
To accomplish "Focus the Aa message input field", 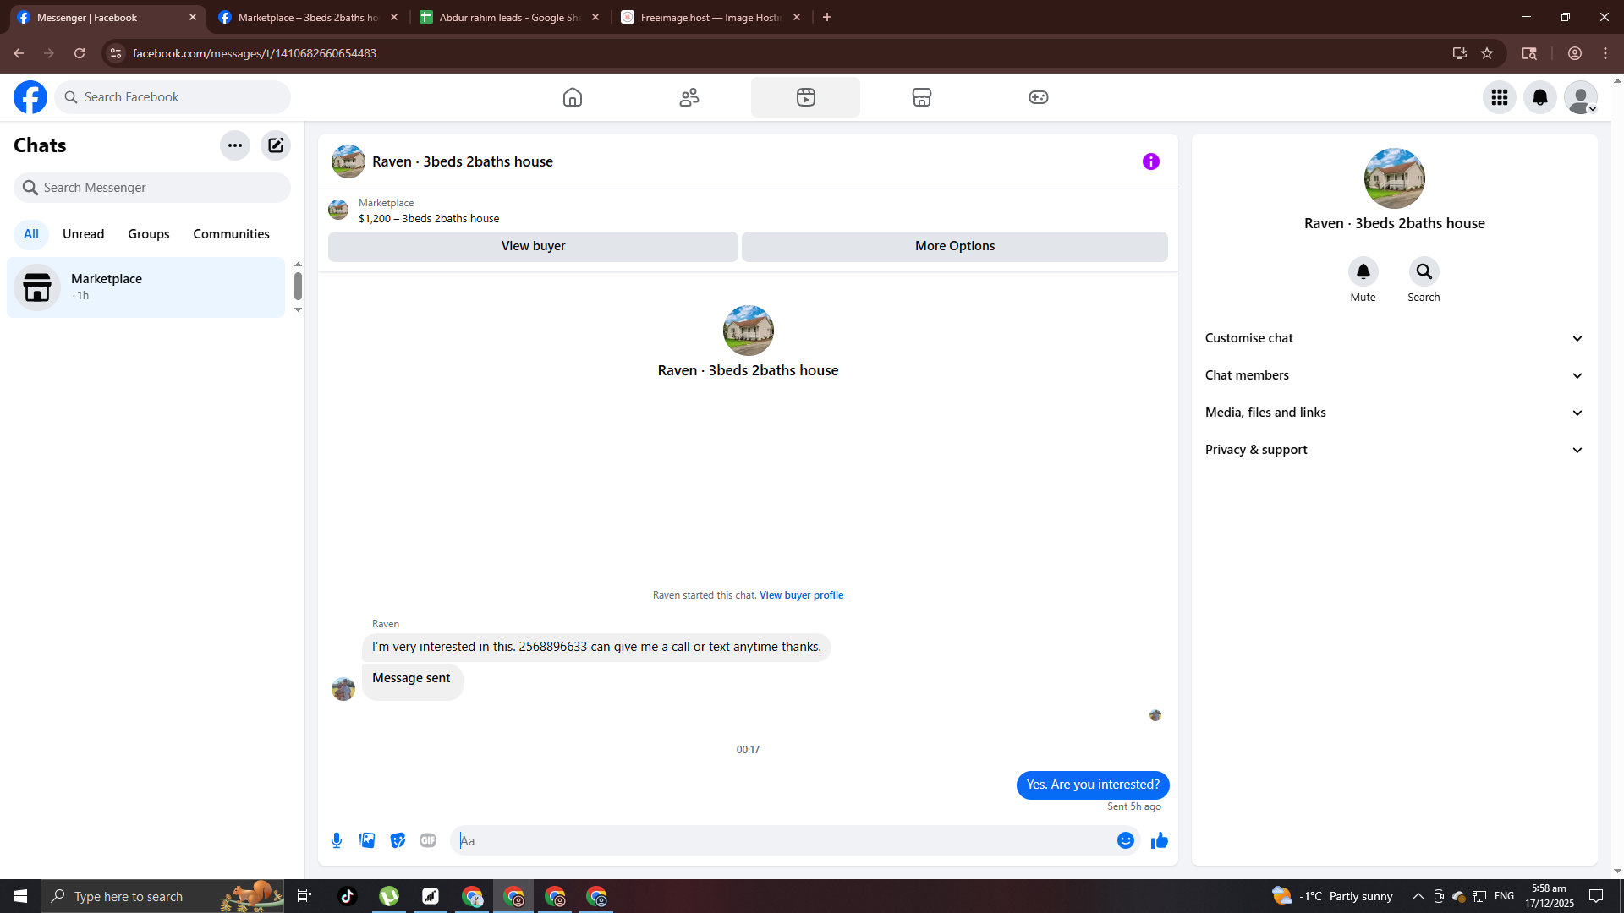I will pyautogui.click(x=782, y=840).
